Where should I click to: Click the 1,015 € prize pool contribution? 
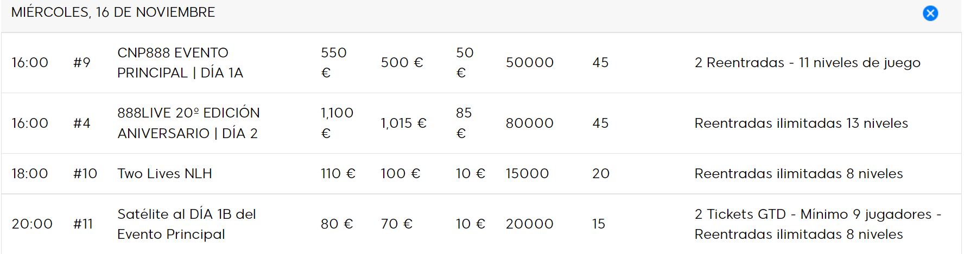[403, 123]
